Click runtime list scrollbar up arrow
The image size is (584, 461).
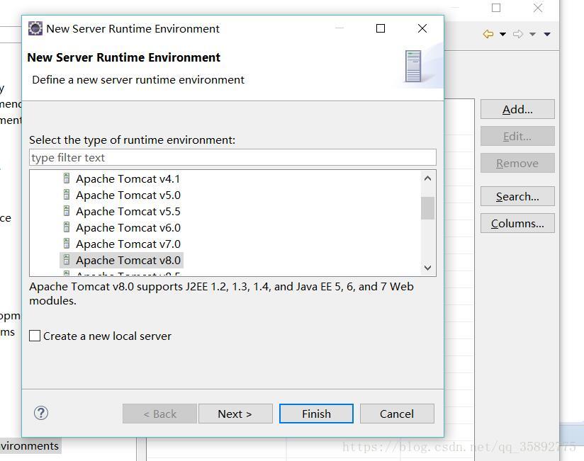(x=427, y=178)
